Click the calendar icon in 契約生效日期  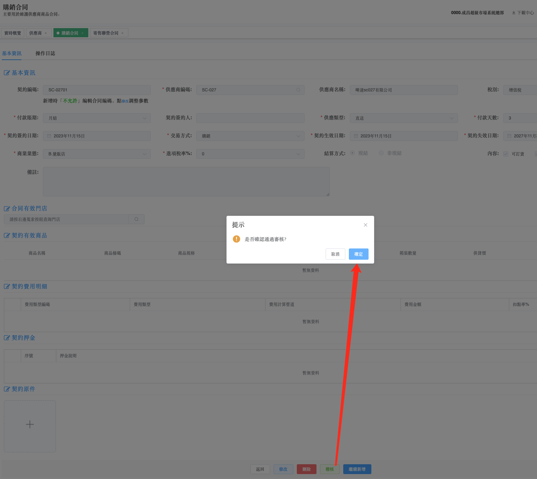pos(356,136)
